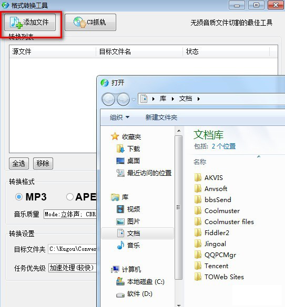Viewport: 285px width, 307px height.
Task: Expand the arrow after 文档 in breadcrumb
Action: [199, 99]
